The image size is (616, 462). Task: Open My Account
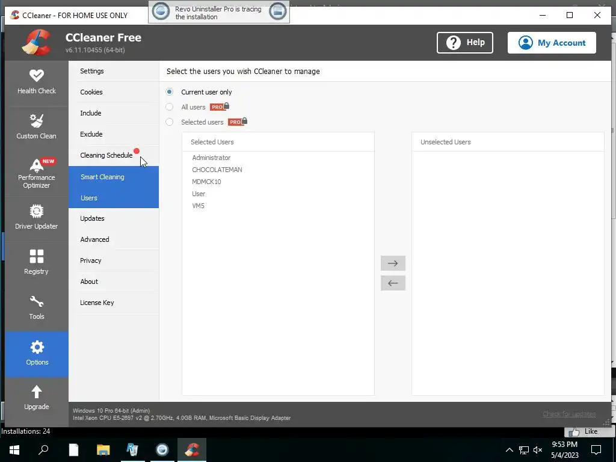(552, 43)
